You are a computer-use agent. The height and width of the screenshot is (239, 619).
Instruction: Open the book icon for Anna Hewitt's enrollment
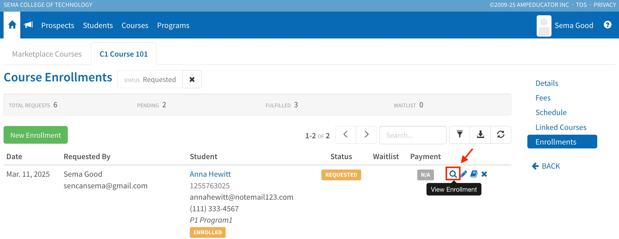(x=474, y=174)
